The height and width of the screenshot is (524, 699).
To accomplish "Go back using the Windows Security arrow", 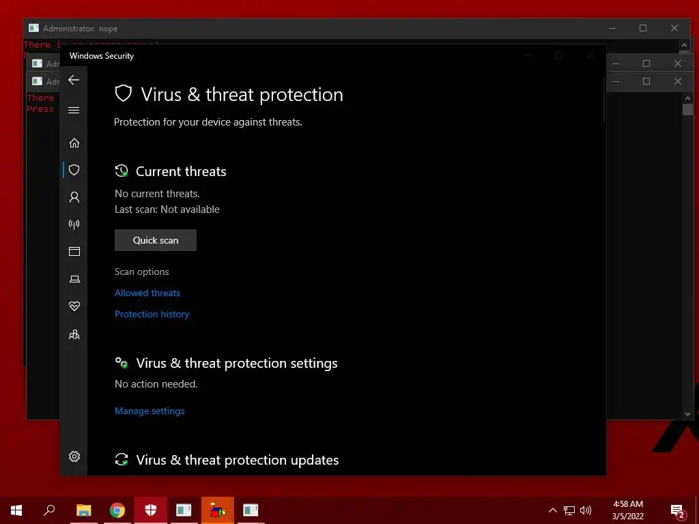I will point(74,81).
